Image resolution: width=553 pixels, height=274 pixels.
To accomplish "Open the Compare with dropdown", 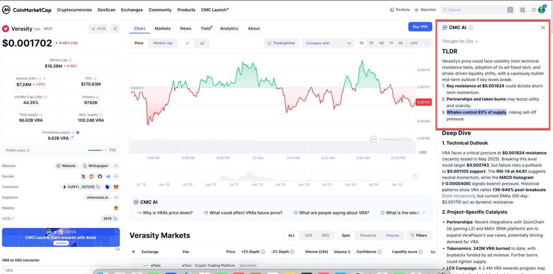I will (328, 43).
